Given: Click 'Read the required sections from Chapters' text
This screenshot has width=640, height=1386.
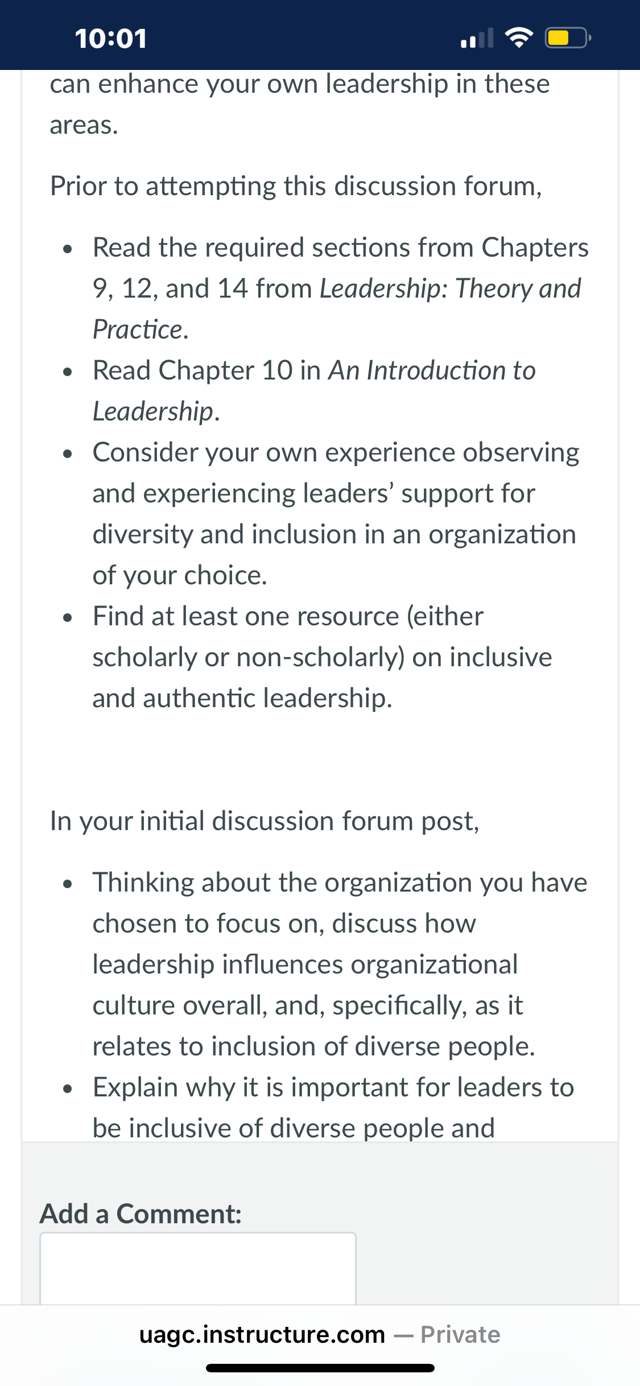Looking at the screenshot, I should click(341, 247).
